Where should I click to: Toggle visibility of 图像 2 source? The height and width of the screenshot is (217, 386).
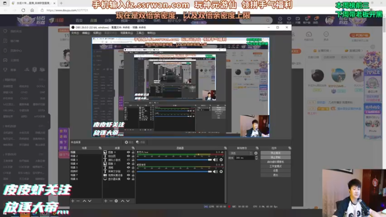(x=128, y=163)
